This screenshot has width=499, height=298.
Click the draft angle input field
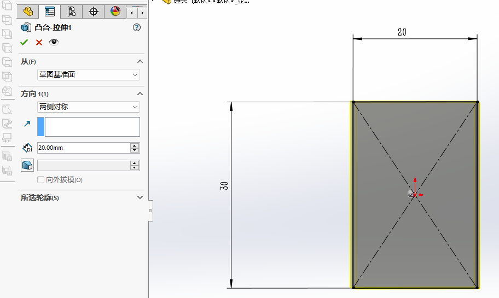tap(84, 165)
